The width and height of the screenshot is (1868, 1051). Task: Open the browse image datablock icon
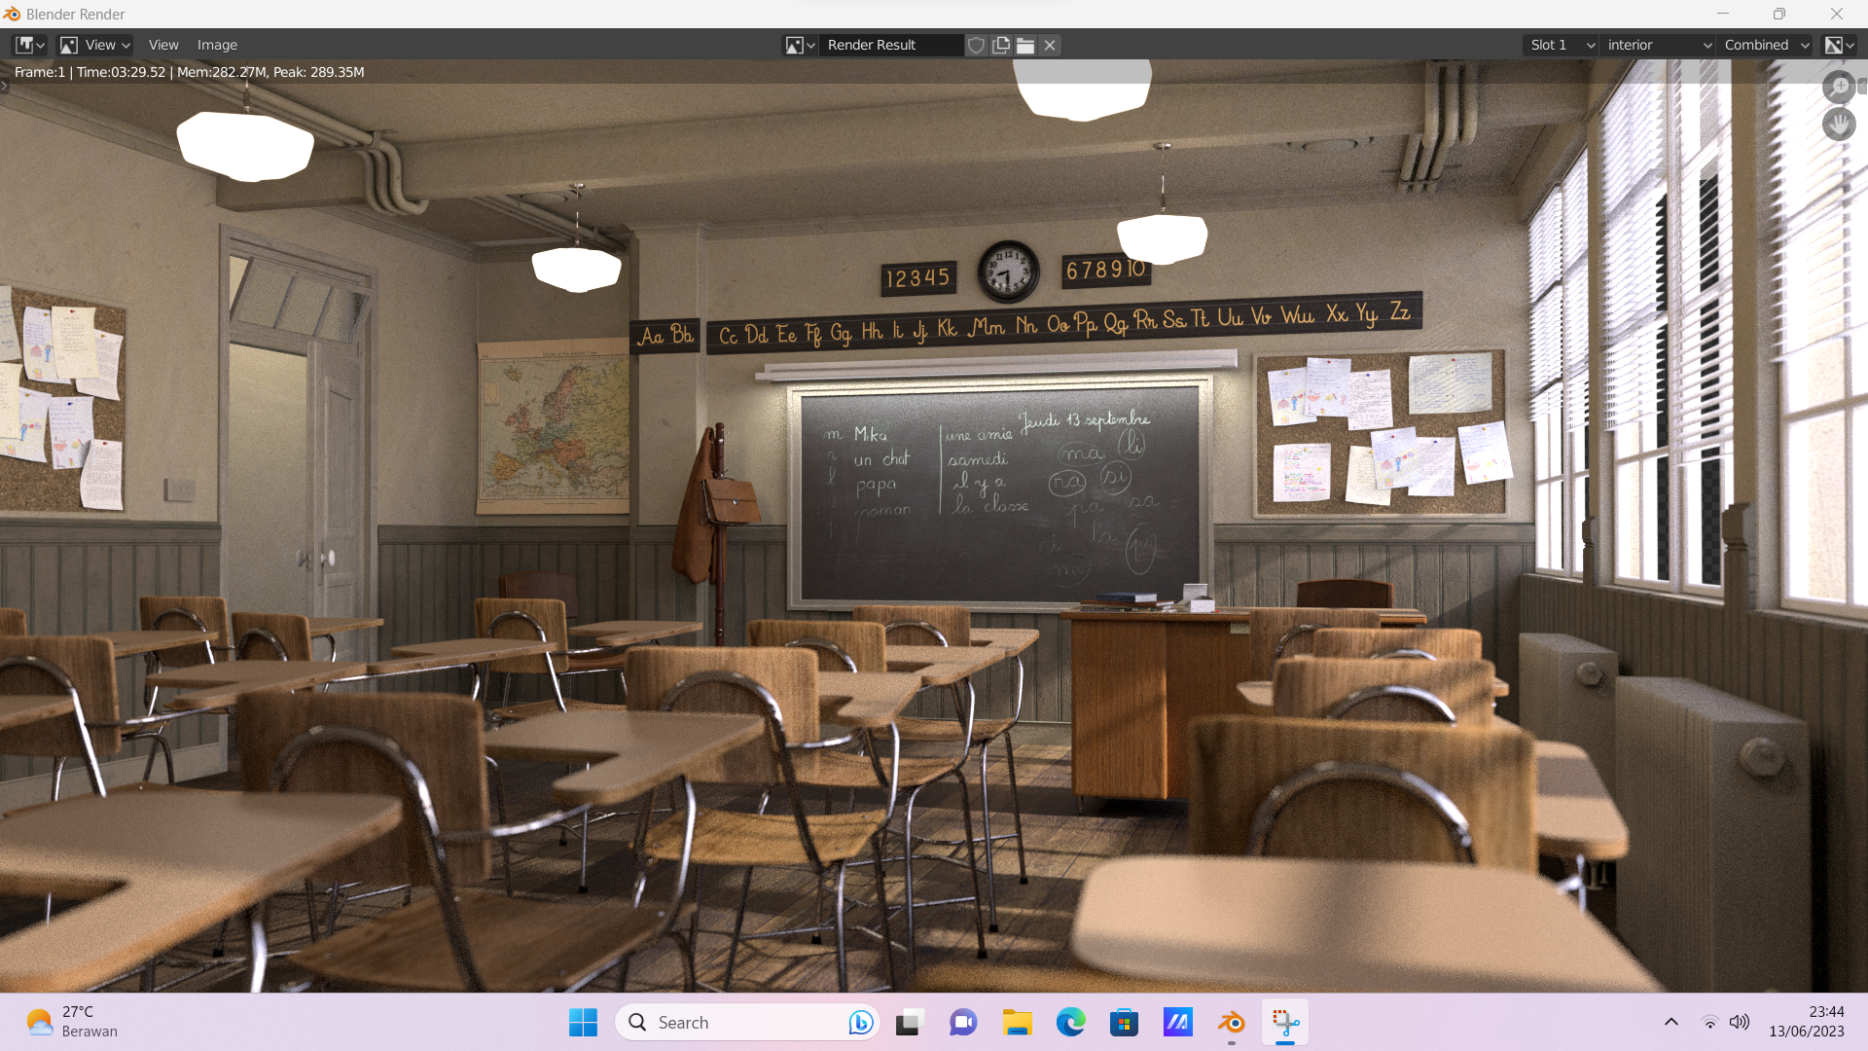click(x=800, y=45)
